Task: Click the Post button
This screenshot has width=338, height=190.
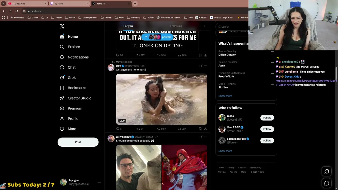Action: coord(78,142)
